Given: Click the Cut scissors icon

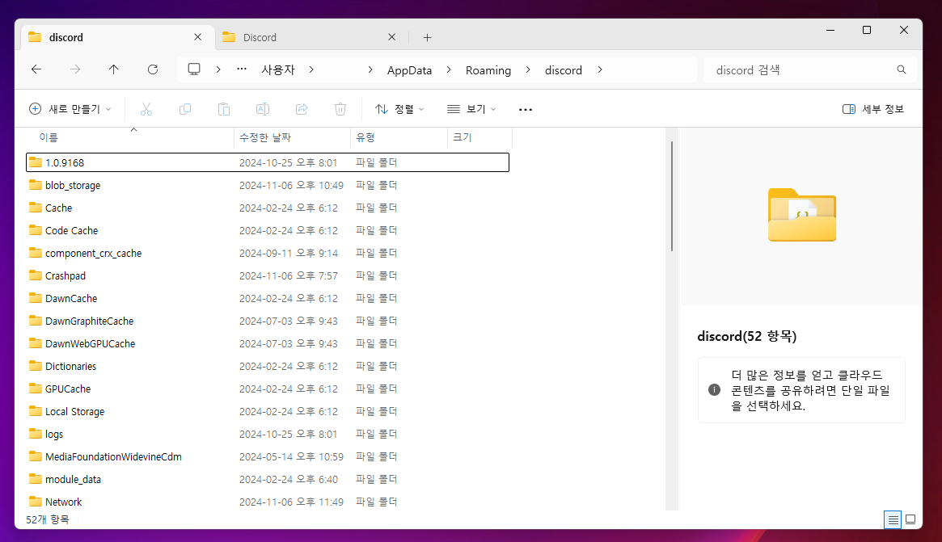Looking at the screenshot, I should pyautogui.click(x=146, y=109).
